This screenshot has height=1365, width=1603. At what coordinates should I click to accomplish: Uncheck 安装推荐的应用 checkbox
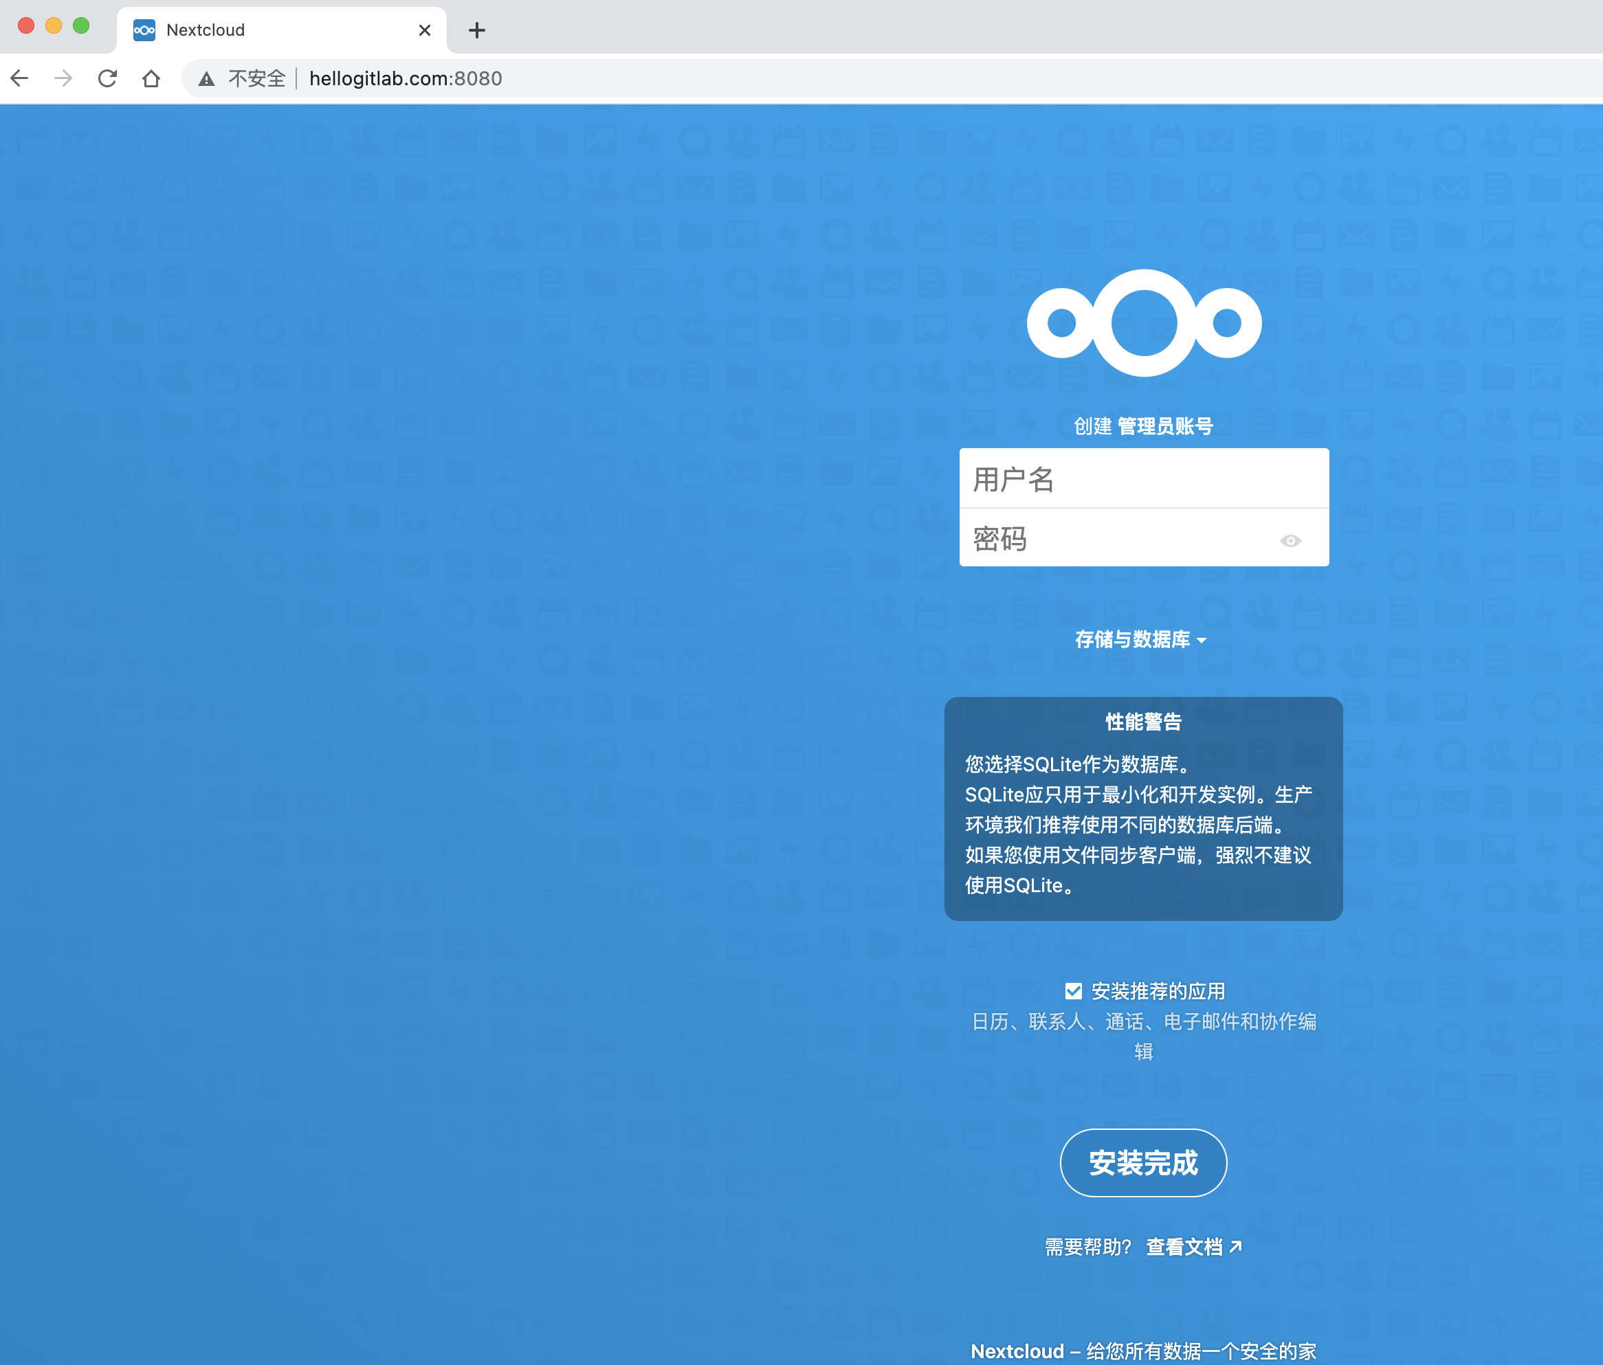[1074, 992]
